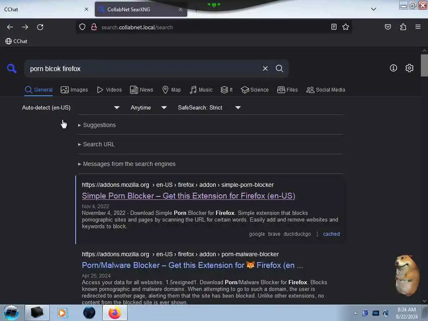
Task: Show hidden system tray icons
Action: (355, 313)
